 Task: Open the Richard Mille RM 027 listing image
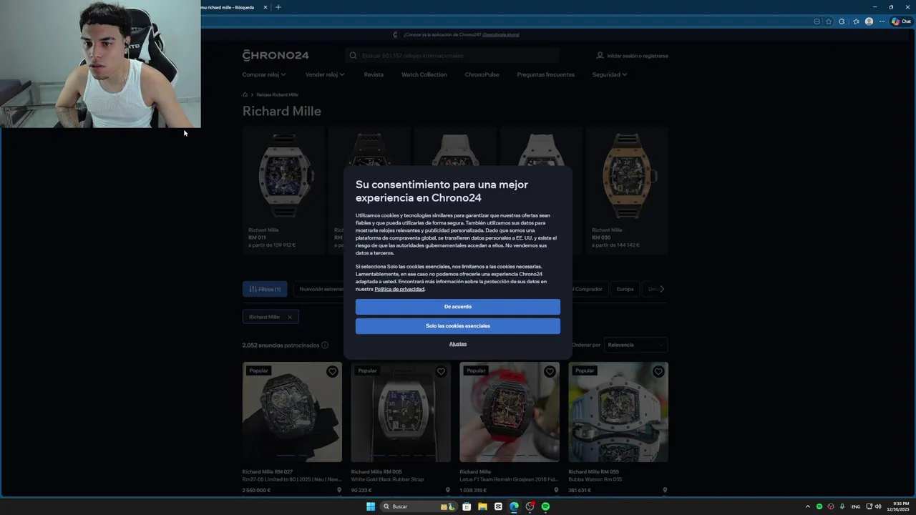tap(292, 412)
